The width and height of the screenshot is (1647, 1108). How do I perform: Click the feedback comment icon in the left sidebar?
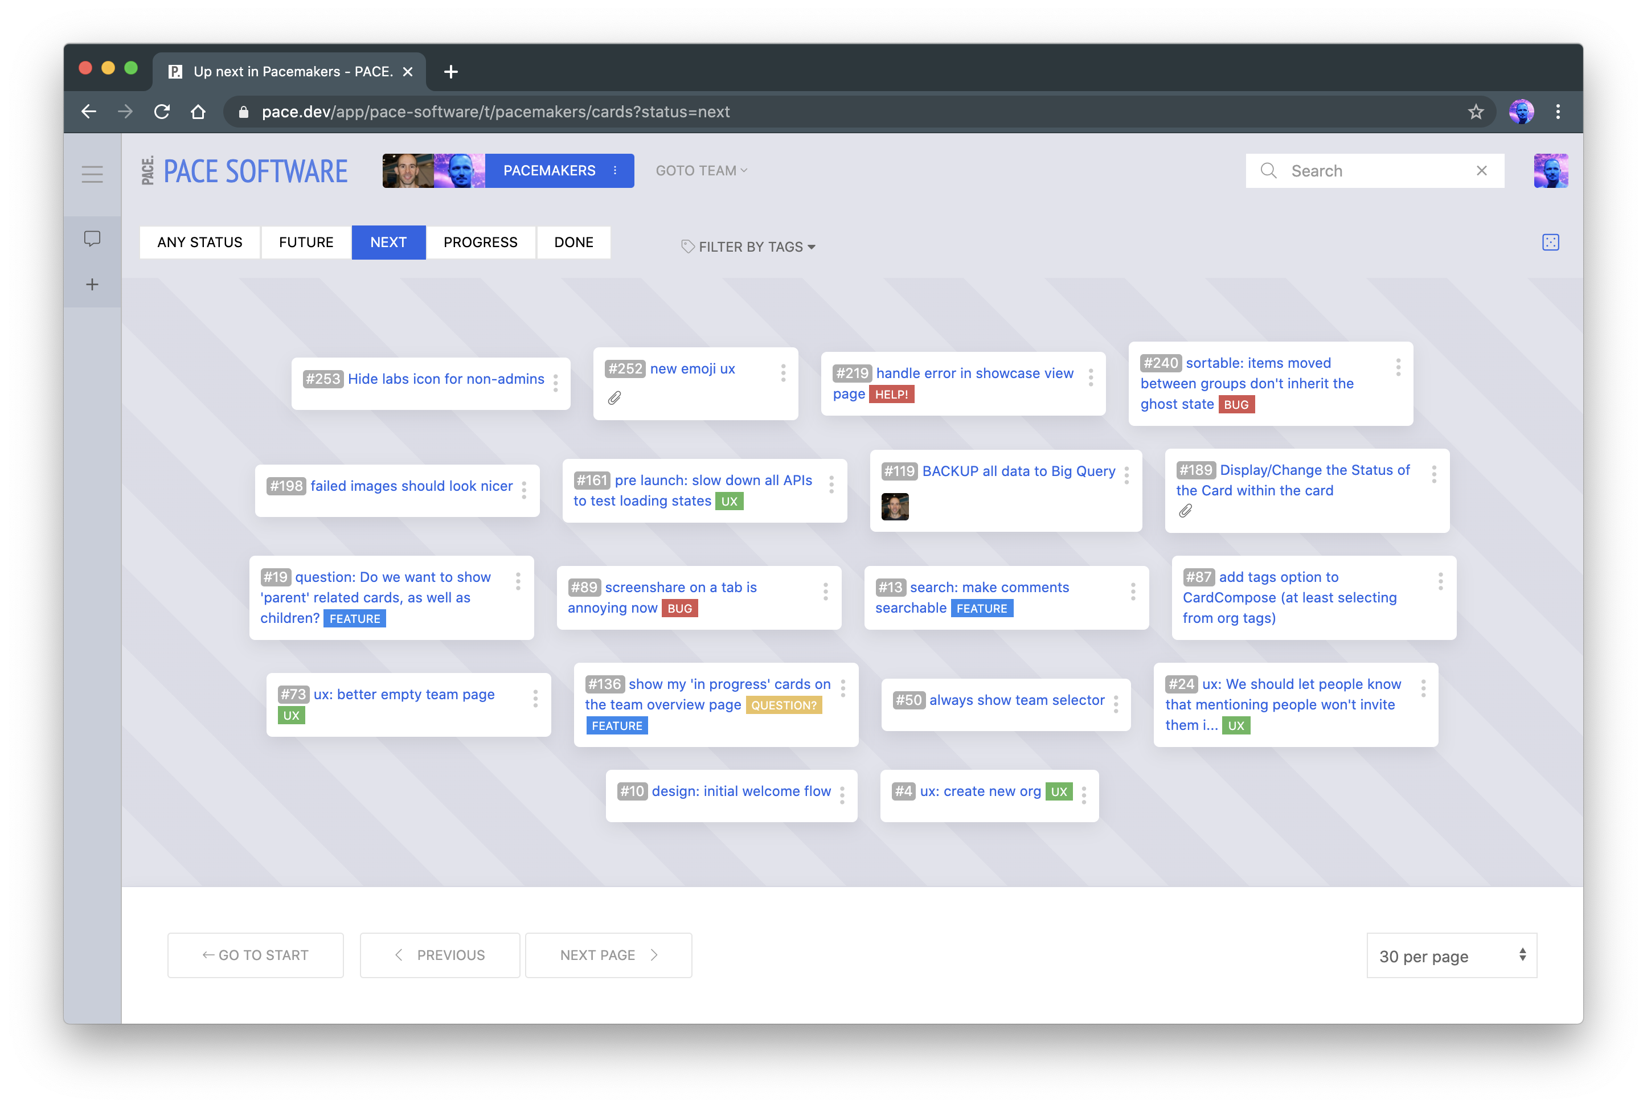(93, 239)
